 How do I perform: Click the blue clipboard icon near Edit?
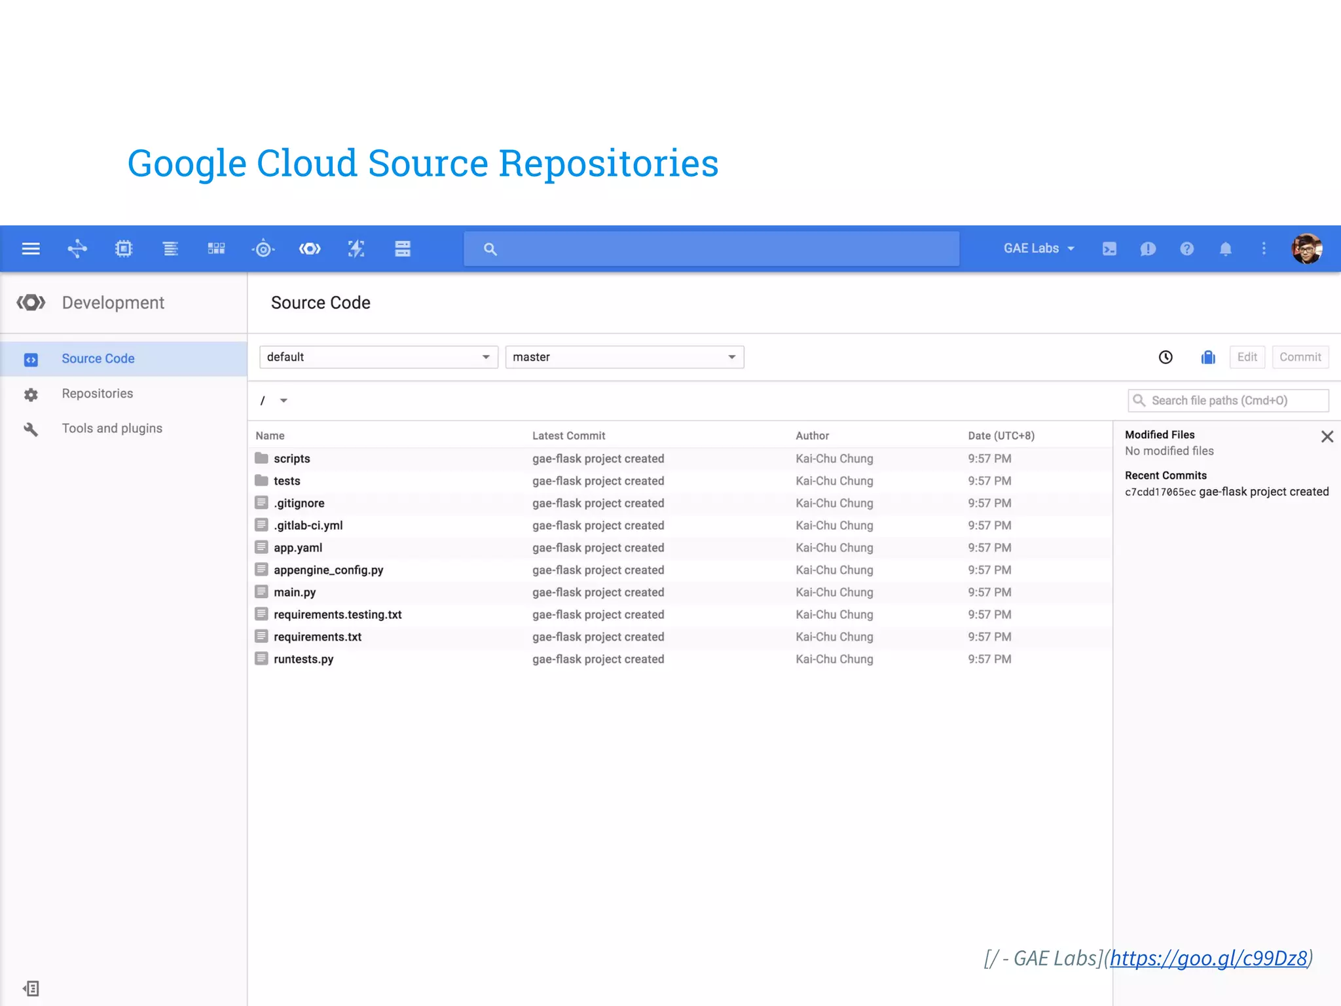point(1208,357)
